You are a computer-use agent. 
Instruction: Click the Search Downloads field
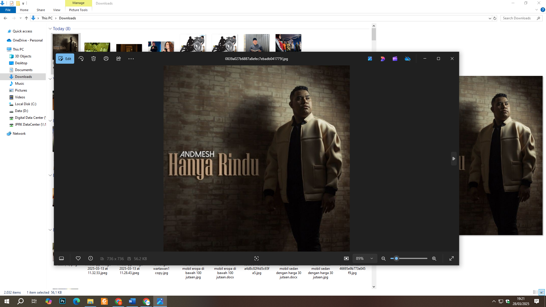coord(521,18)
